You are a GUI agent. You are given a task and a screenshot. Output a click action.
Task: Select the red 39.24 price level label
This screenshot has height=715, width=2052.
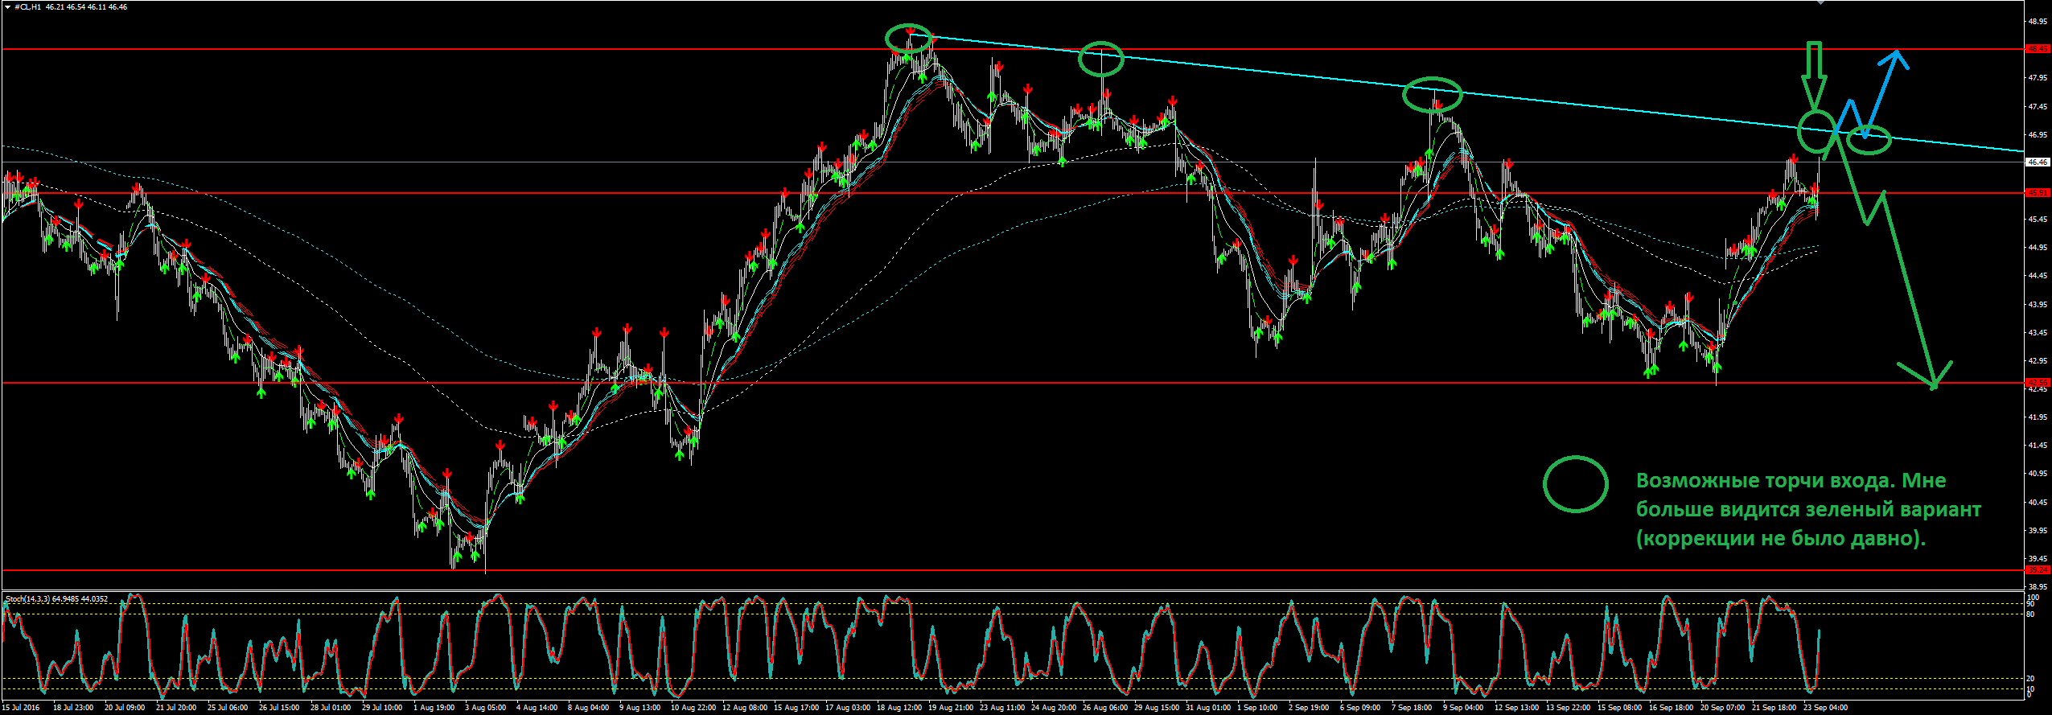tap(2038, 570)
